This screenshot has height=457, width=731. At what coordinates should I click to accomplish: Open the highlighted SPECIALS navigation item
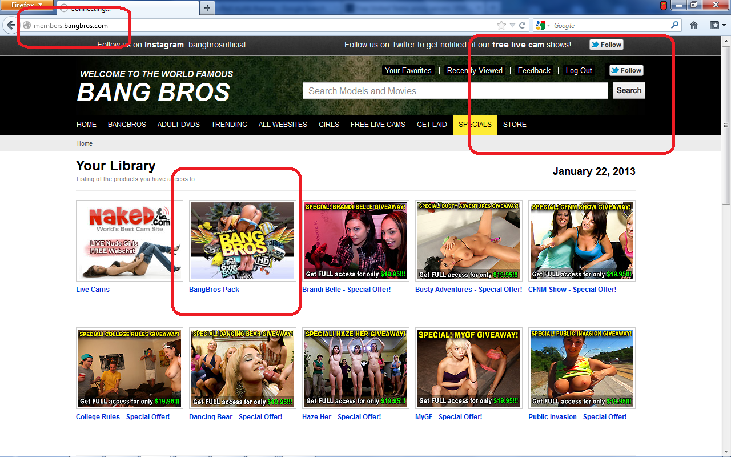click(475, 125)
